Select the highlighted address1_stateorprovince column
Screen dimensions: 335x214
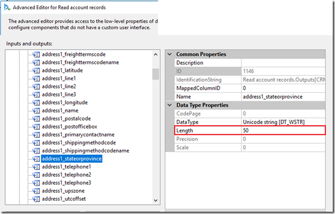pos(72,159)
